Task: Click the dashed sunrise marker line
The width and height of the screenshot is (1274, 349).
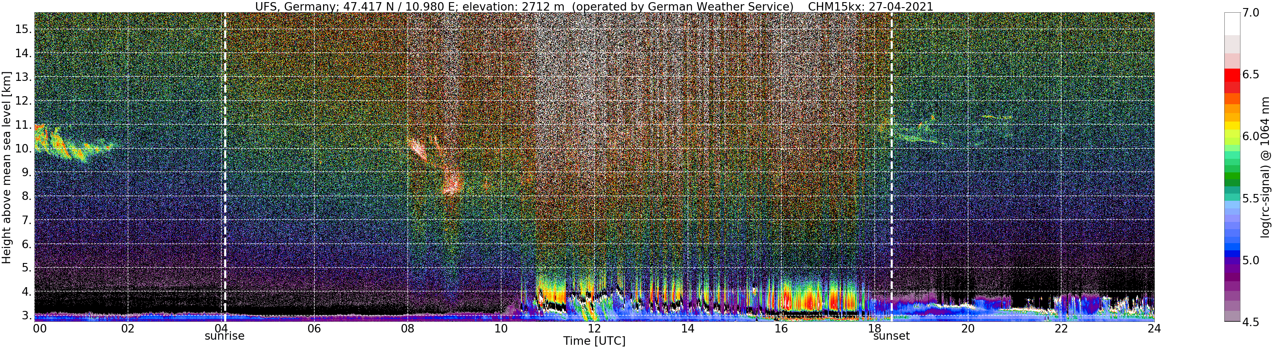Action: pos(225,167)
